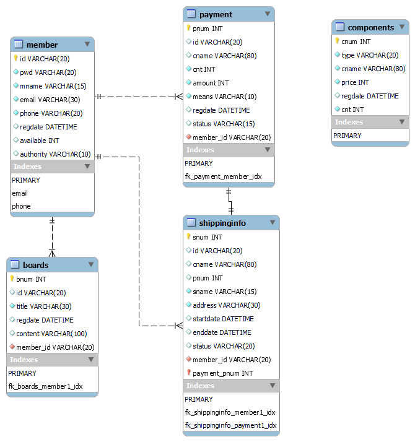
Task: Click red key icon beside payment_pnum INT
Action: pos(189,373)
